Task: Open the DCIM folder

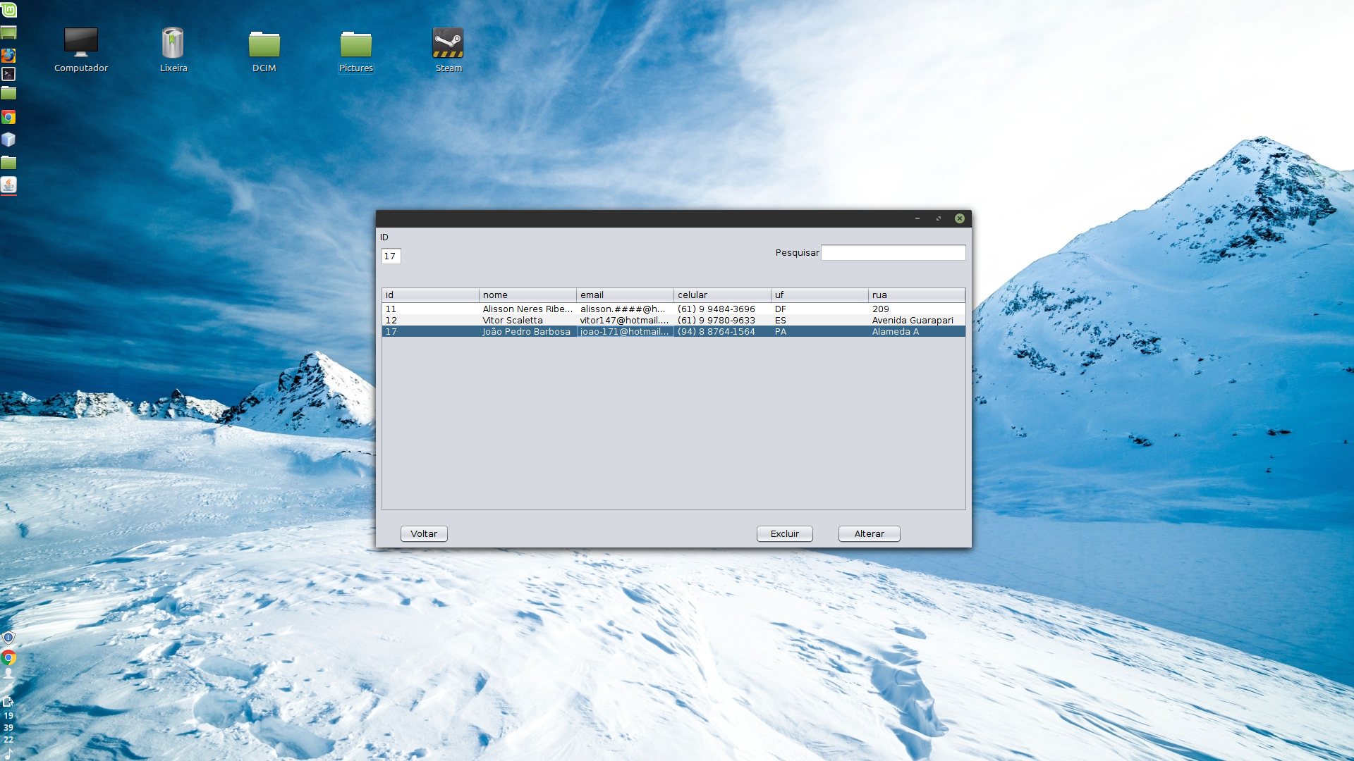Action: [264, 49]
